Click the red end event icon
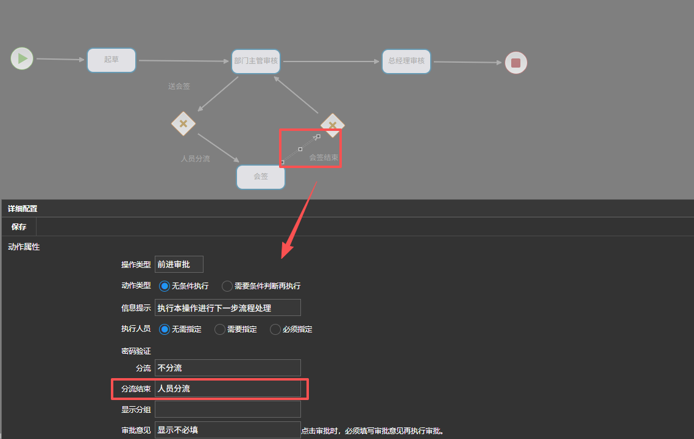This screenshot has width=694, height=439. (515, 63)
